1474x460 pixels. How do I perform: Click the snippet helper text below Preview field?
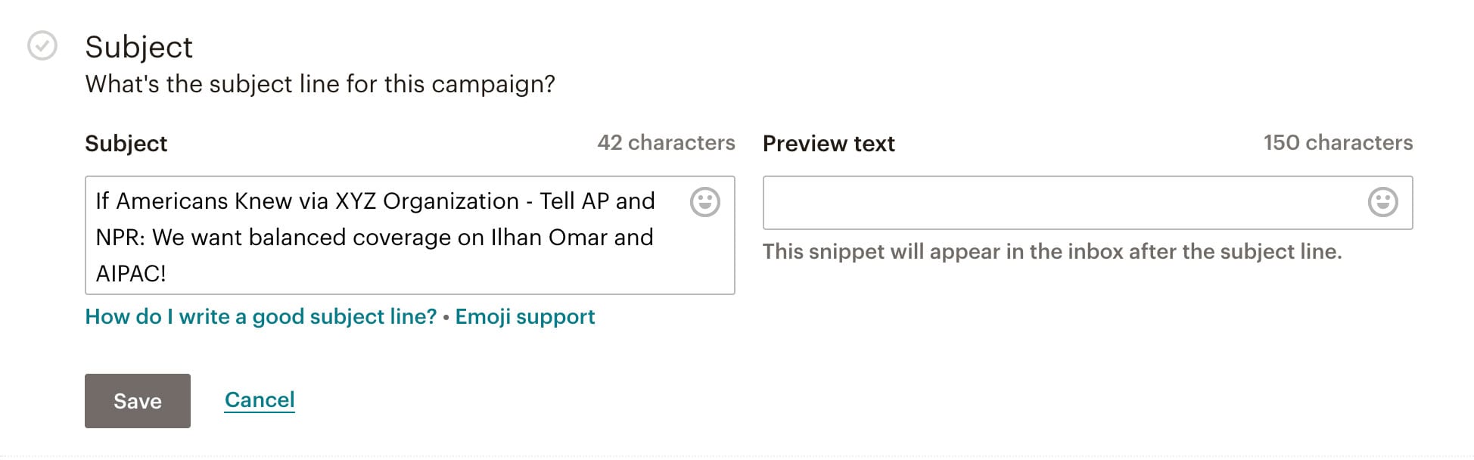pyautogui.click(x=1052, y=251)
